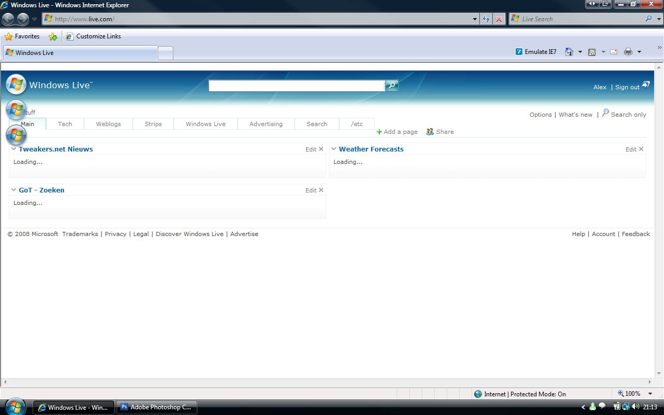664x415 pixels.
Task: Click the speech bubble tray icon
Action: click(x=602, y=406)
